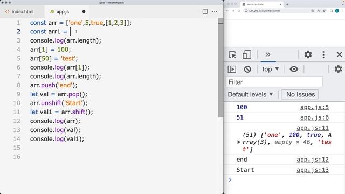The image size is (345, 194).
Task: Reload the browser page
Action: coord(239,11)
